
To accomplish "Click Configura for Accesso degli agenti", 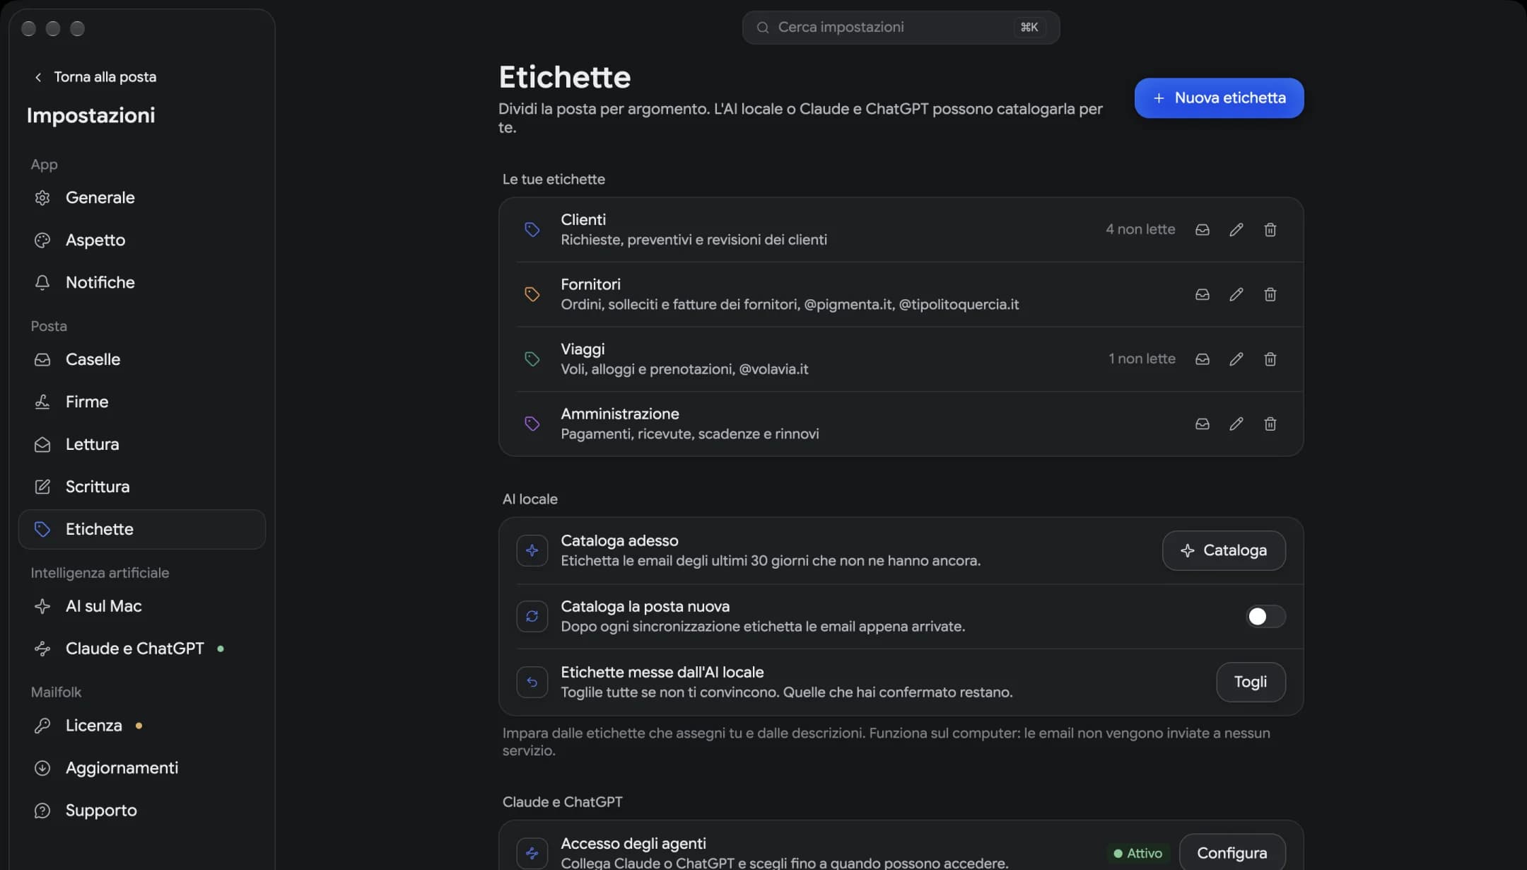I will (x=1231, y=852).
